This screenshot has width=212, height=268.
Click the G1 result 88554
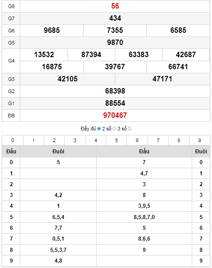pos(115,103)
